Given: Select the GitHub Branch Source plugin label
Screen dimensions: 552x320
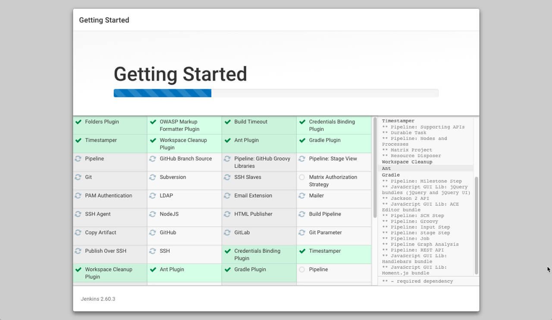Looking at the screenshot, I should pos(185,159).
